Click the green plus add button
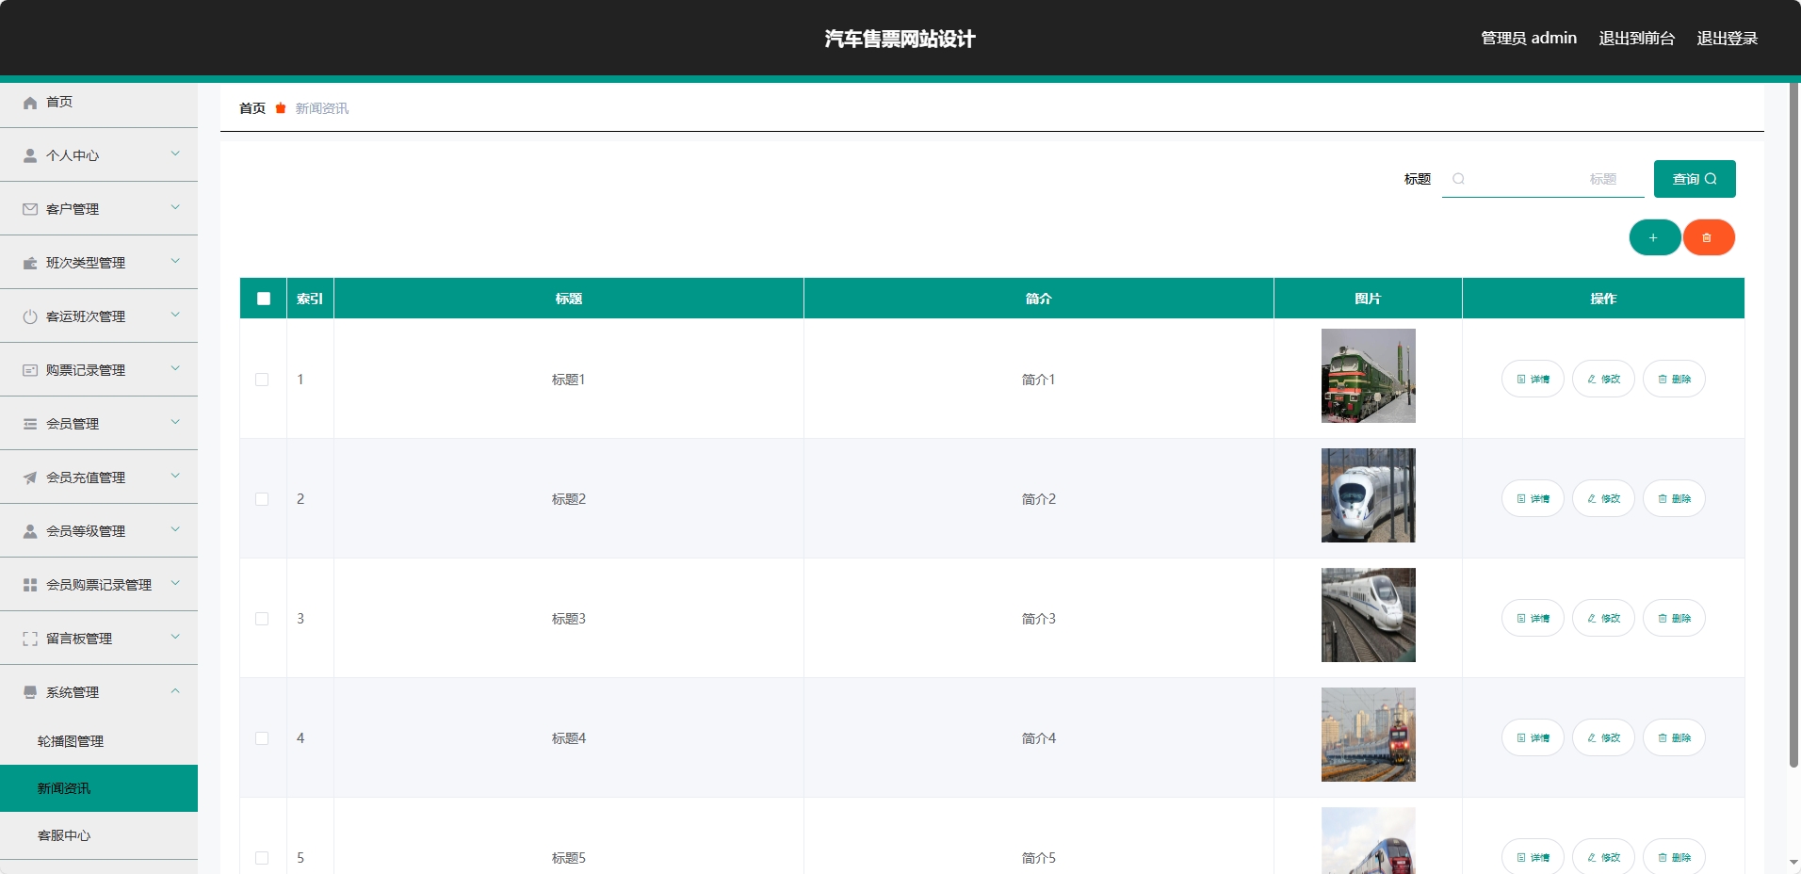The width and height of the screenshot is (1801, 874). coord(1655,237)
